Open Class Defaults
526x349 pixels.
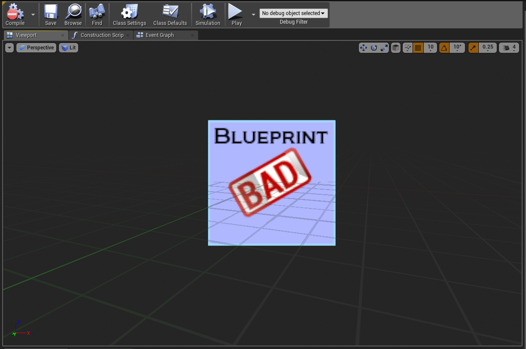(170, 15)
